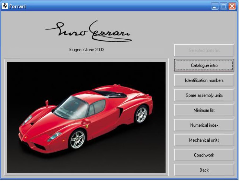This screenshot has width=239, height=181.
Task: Go to the Coachwork section
Action: (x=204, y=155)
